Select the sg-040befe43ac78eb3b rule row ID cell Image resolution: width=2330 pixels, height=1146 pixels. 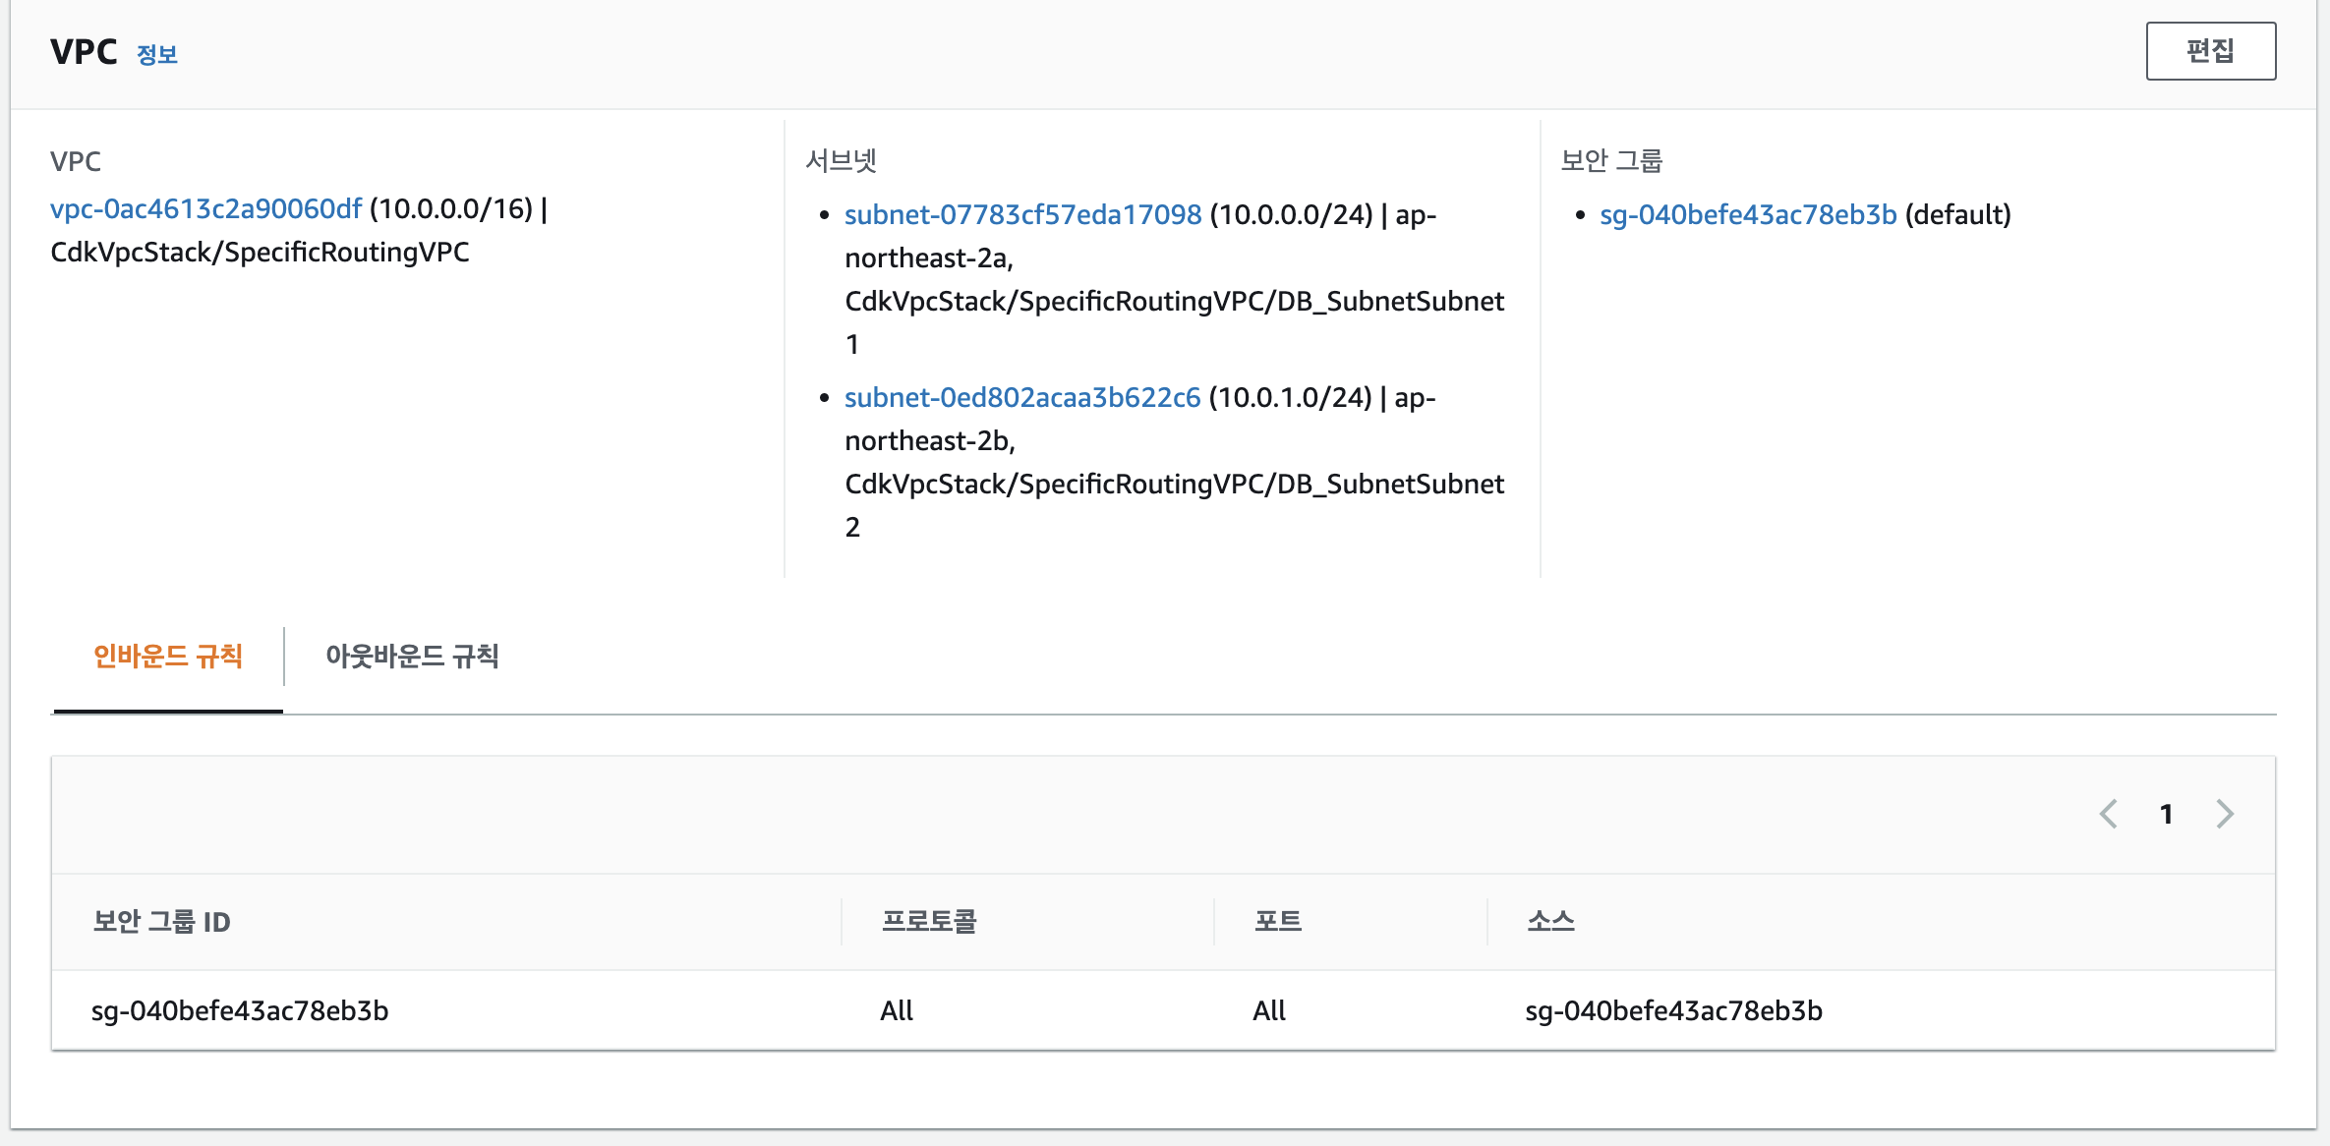(x=240, y=1011)
